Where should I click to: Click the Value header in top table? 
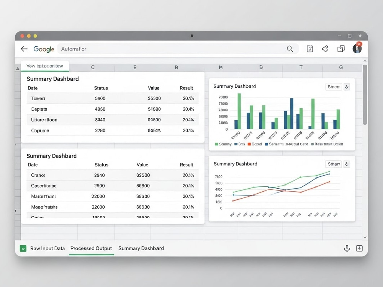(x=154, y=88)
